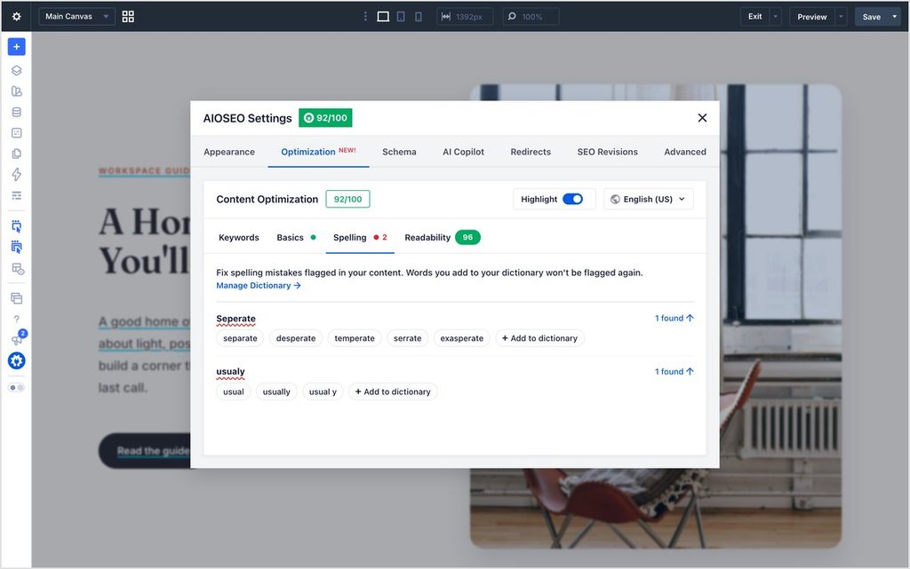The image size is (910, 569).
Task: Open the lightning bolt actions icon
Action: 16,174
